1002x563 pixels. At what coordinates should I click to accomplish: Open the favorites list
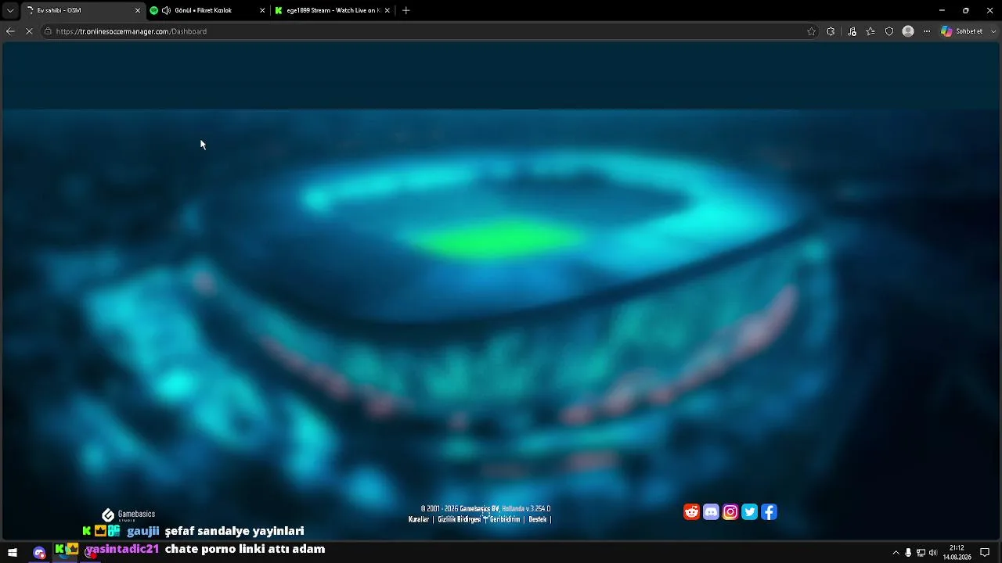[870, 31]
